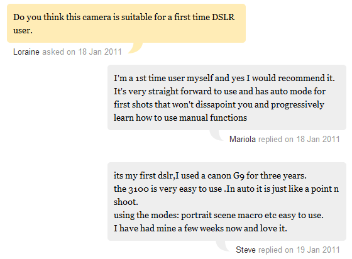
Task: Click the speech tail below Steve's reply
Action: tap(223, 246)
